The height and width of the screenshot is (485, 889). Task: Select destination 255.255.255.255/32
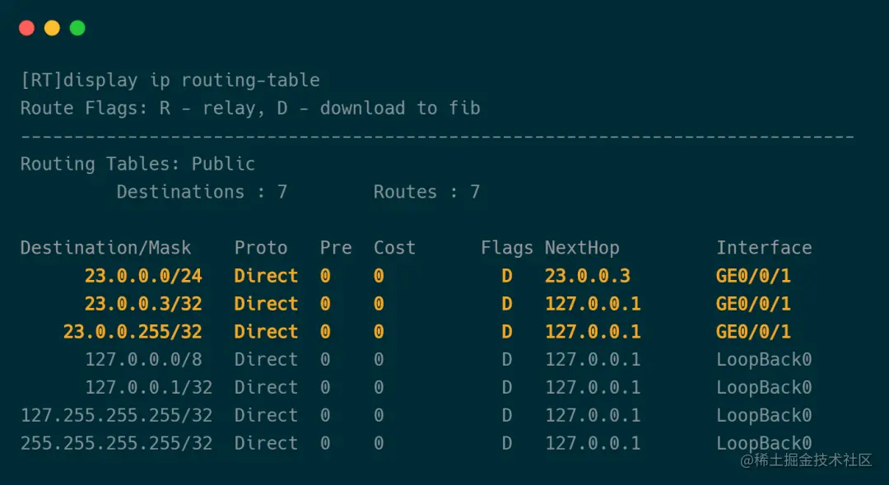point(117,443)
